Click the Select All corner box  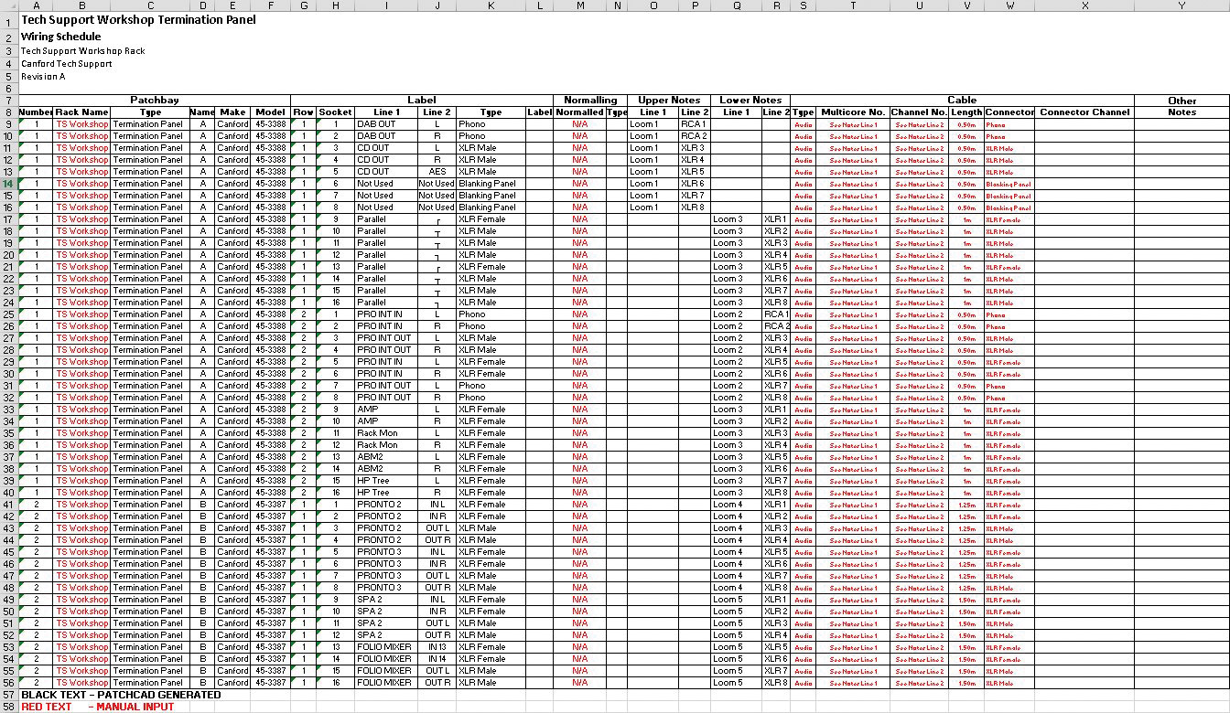(8, 5)
